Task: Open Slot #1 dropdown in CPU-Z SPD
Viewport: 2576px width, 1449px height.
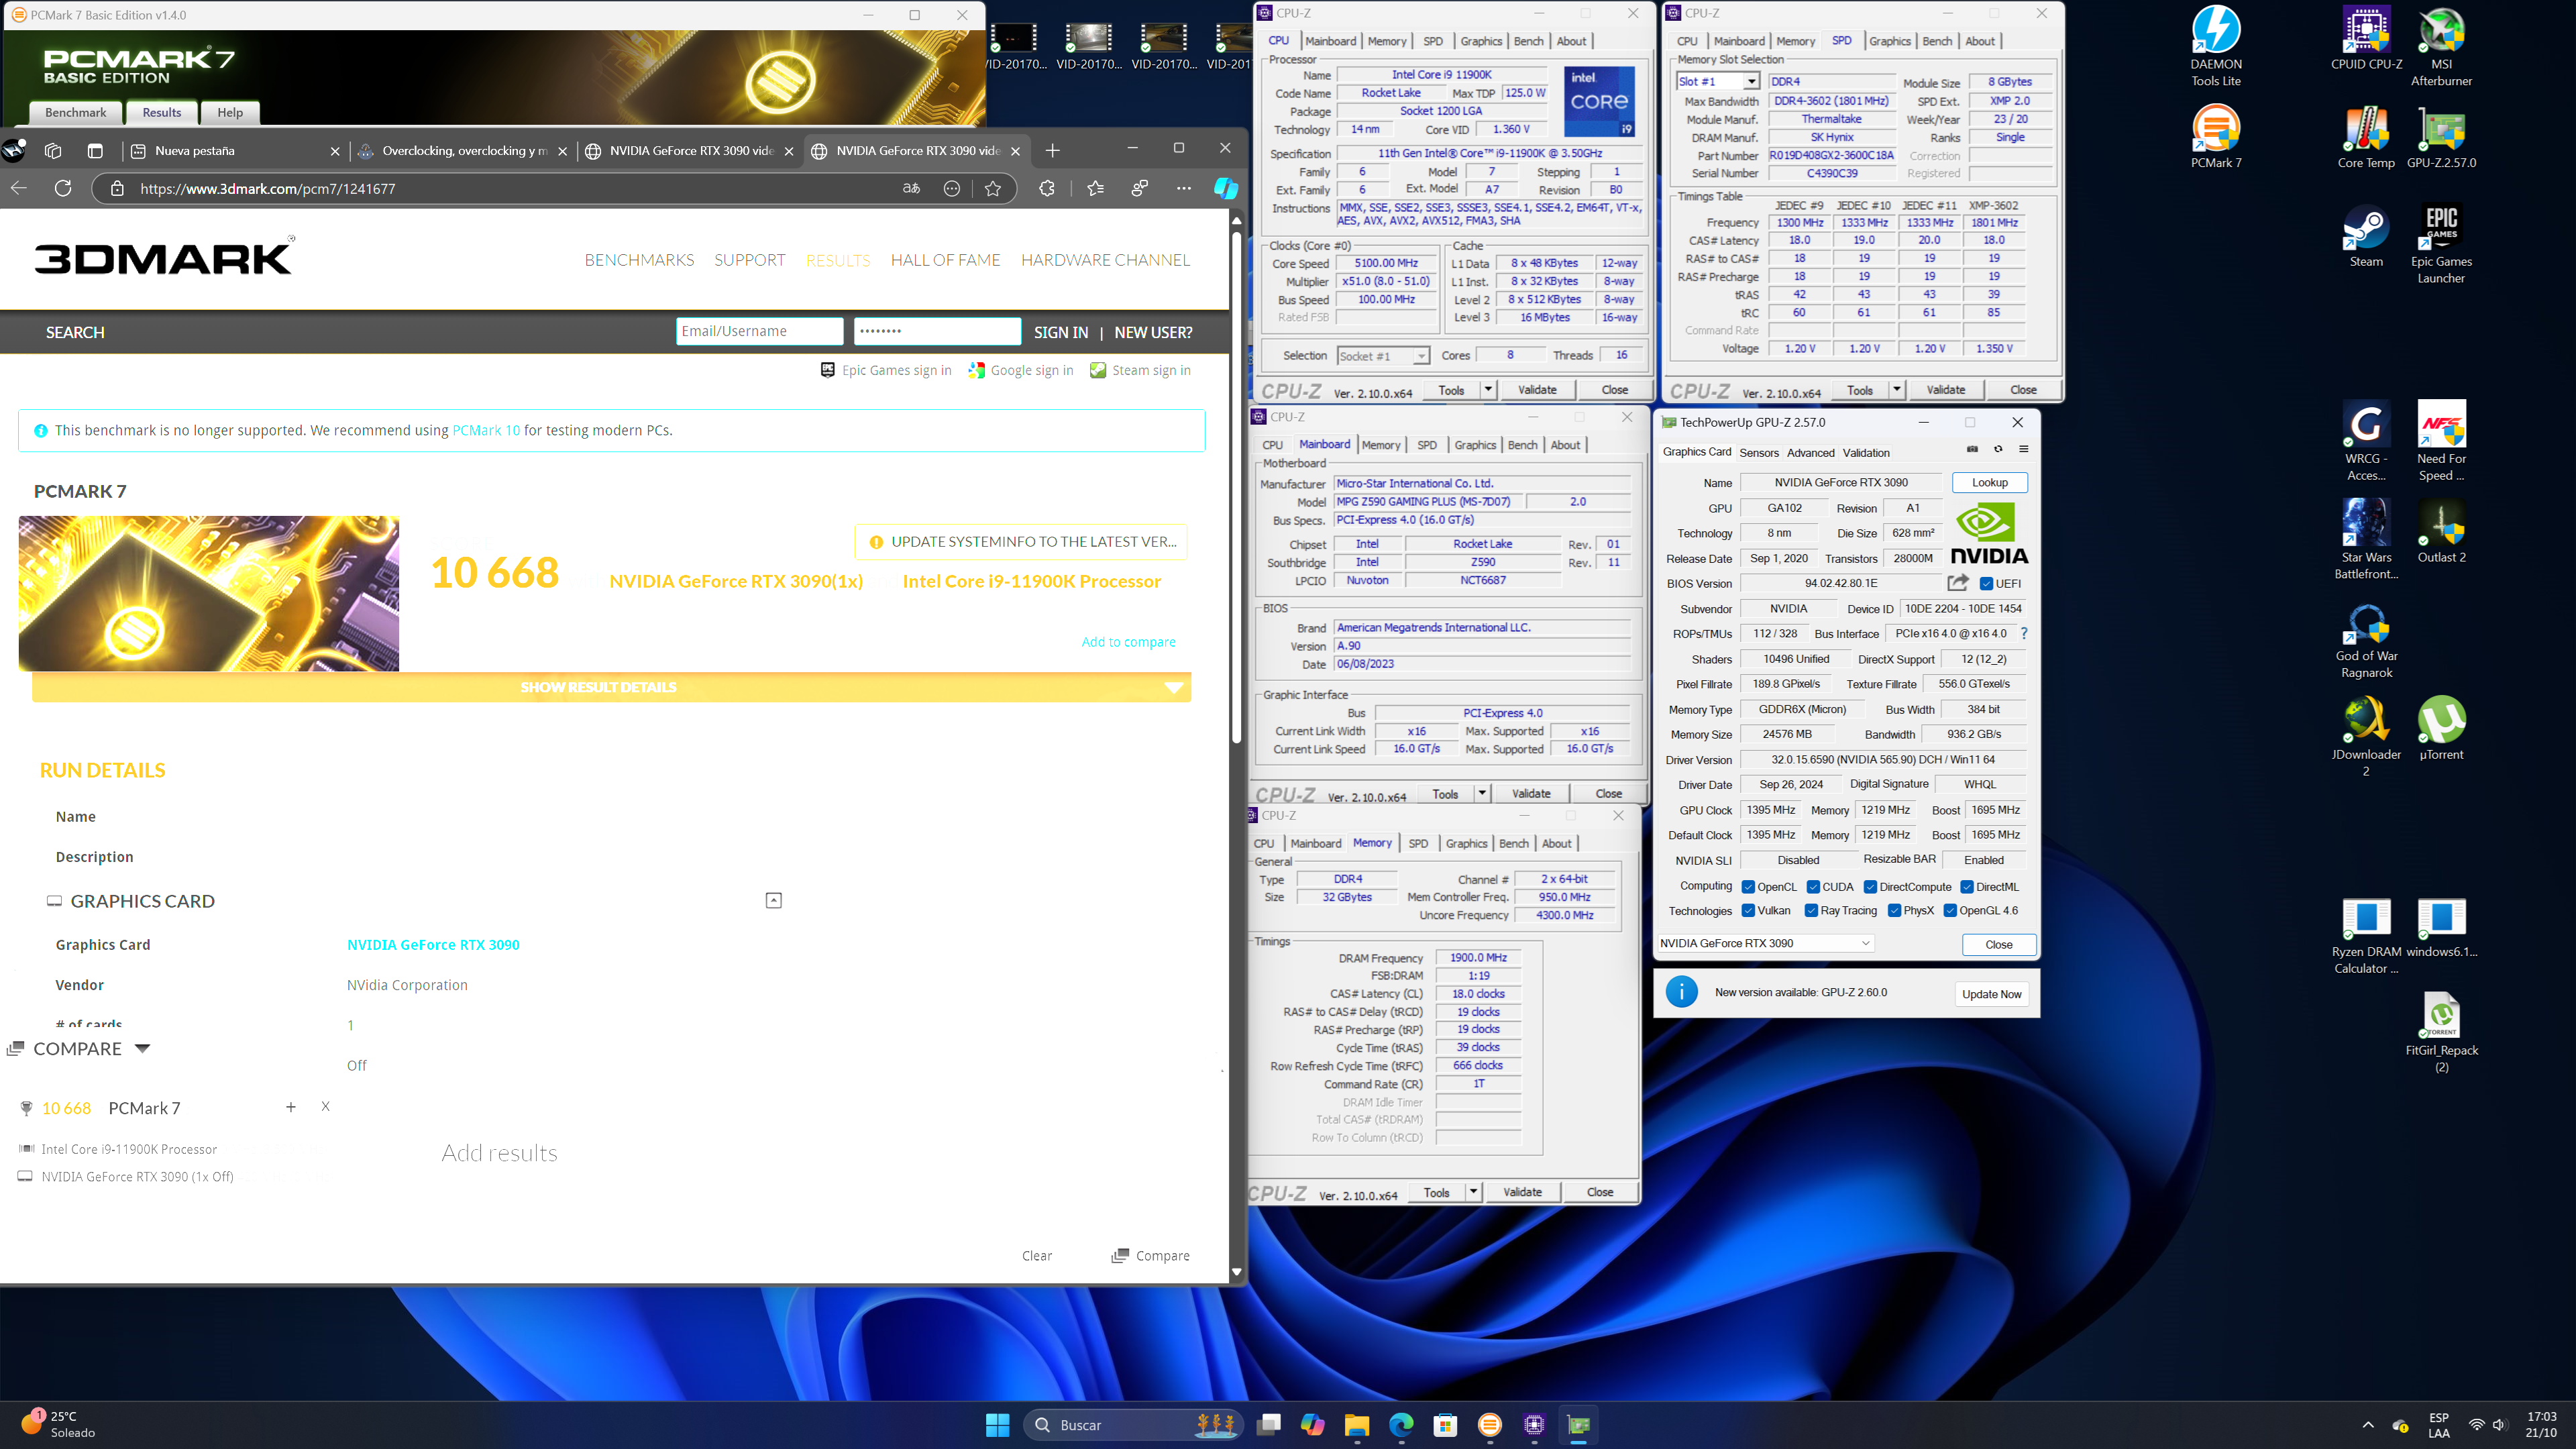Action: (x=1717, y=81)
